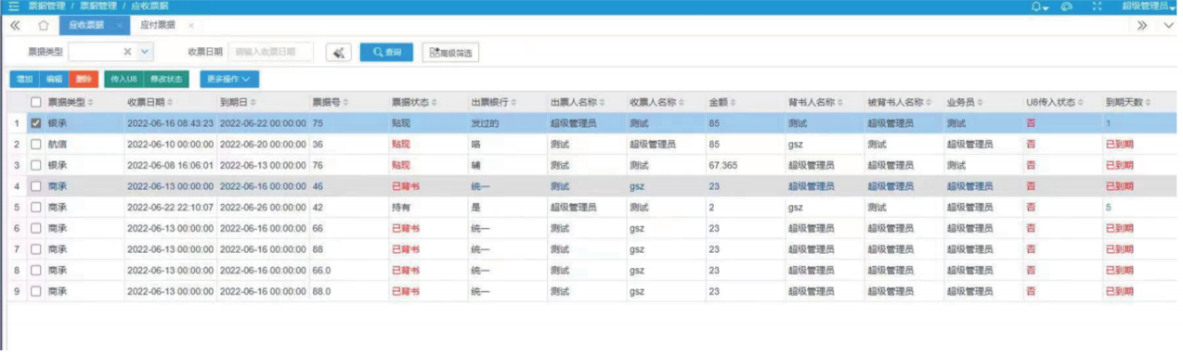Click the 传入U8 button

click(123, 80)
